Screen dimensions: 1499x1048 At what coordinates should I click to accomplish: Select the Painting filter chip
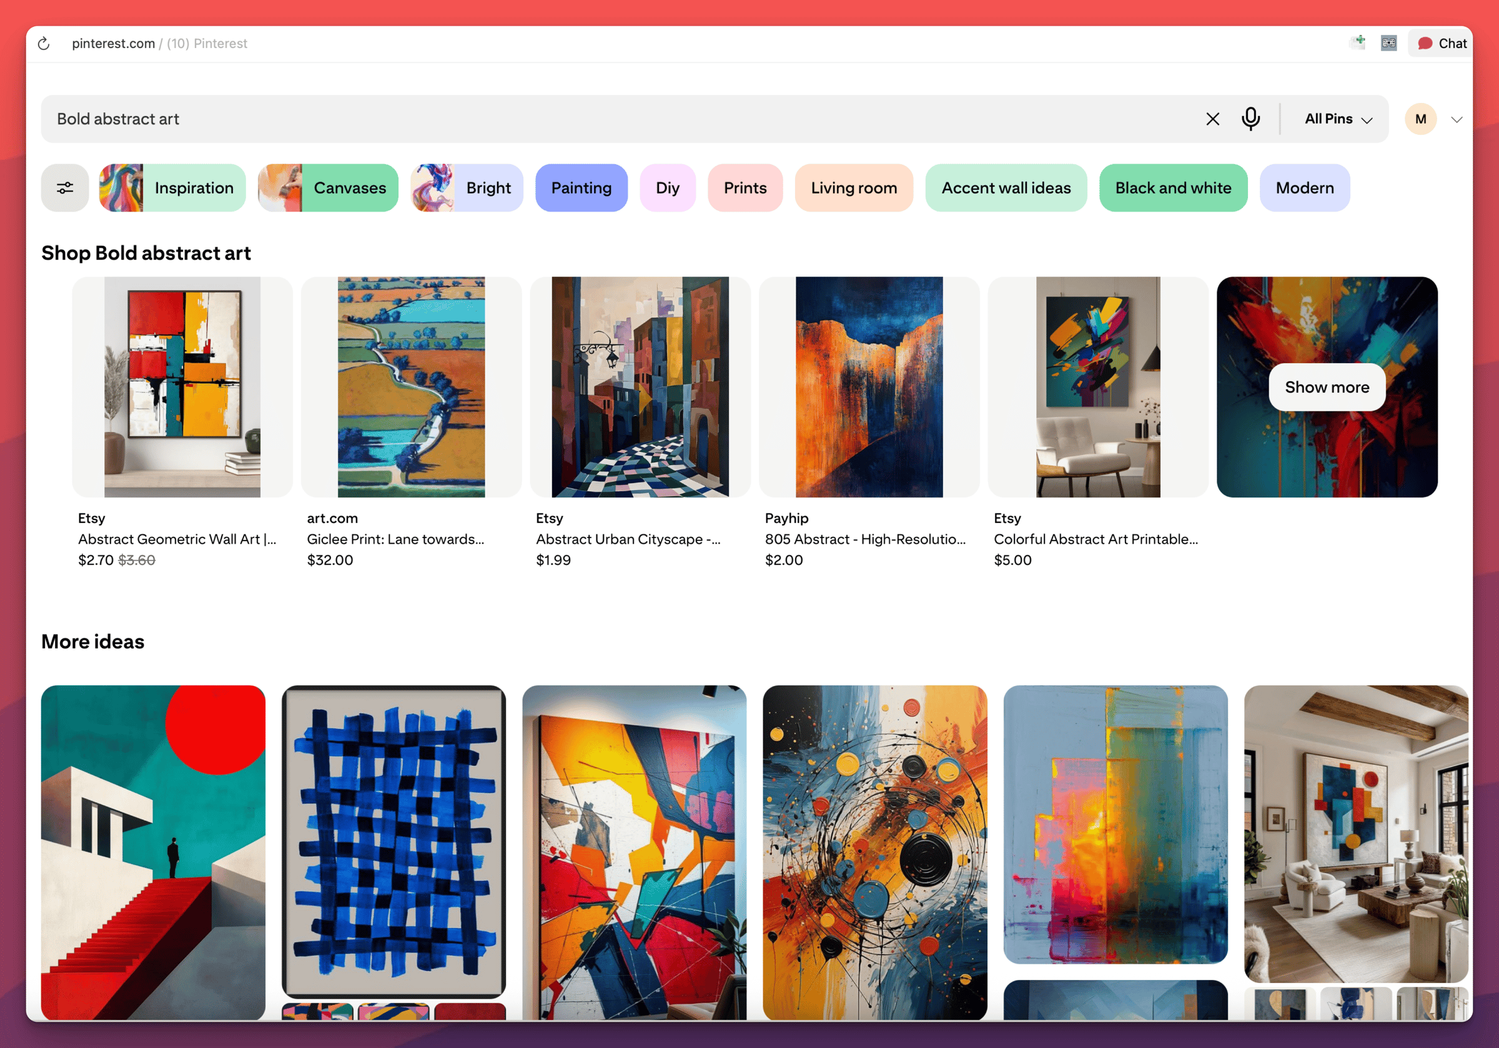click(x=581, y=188)
